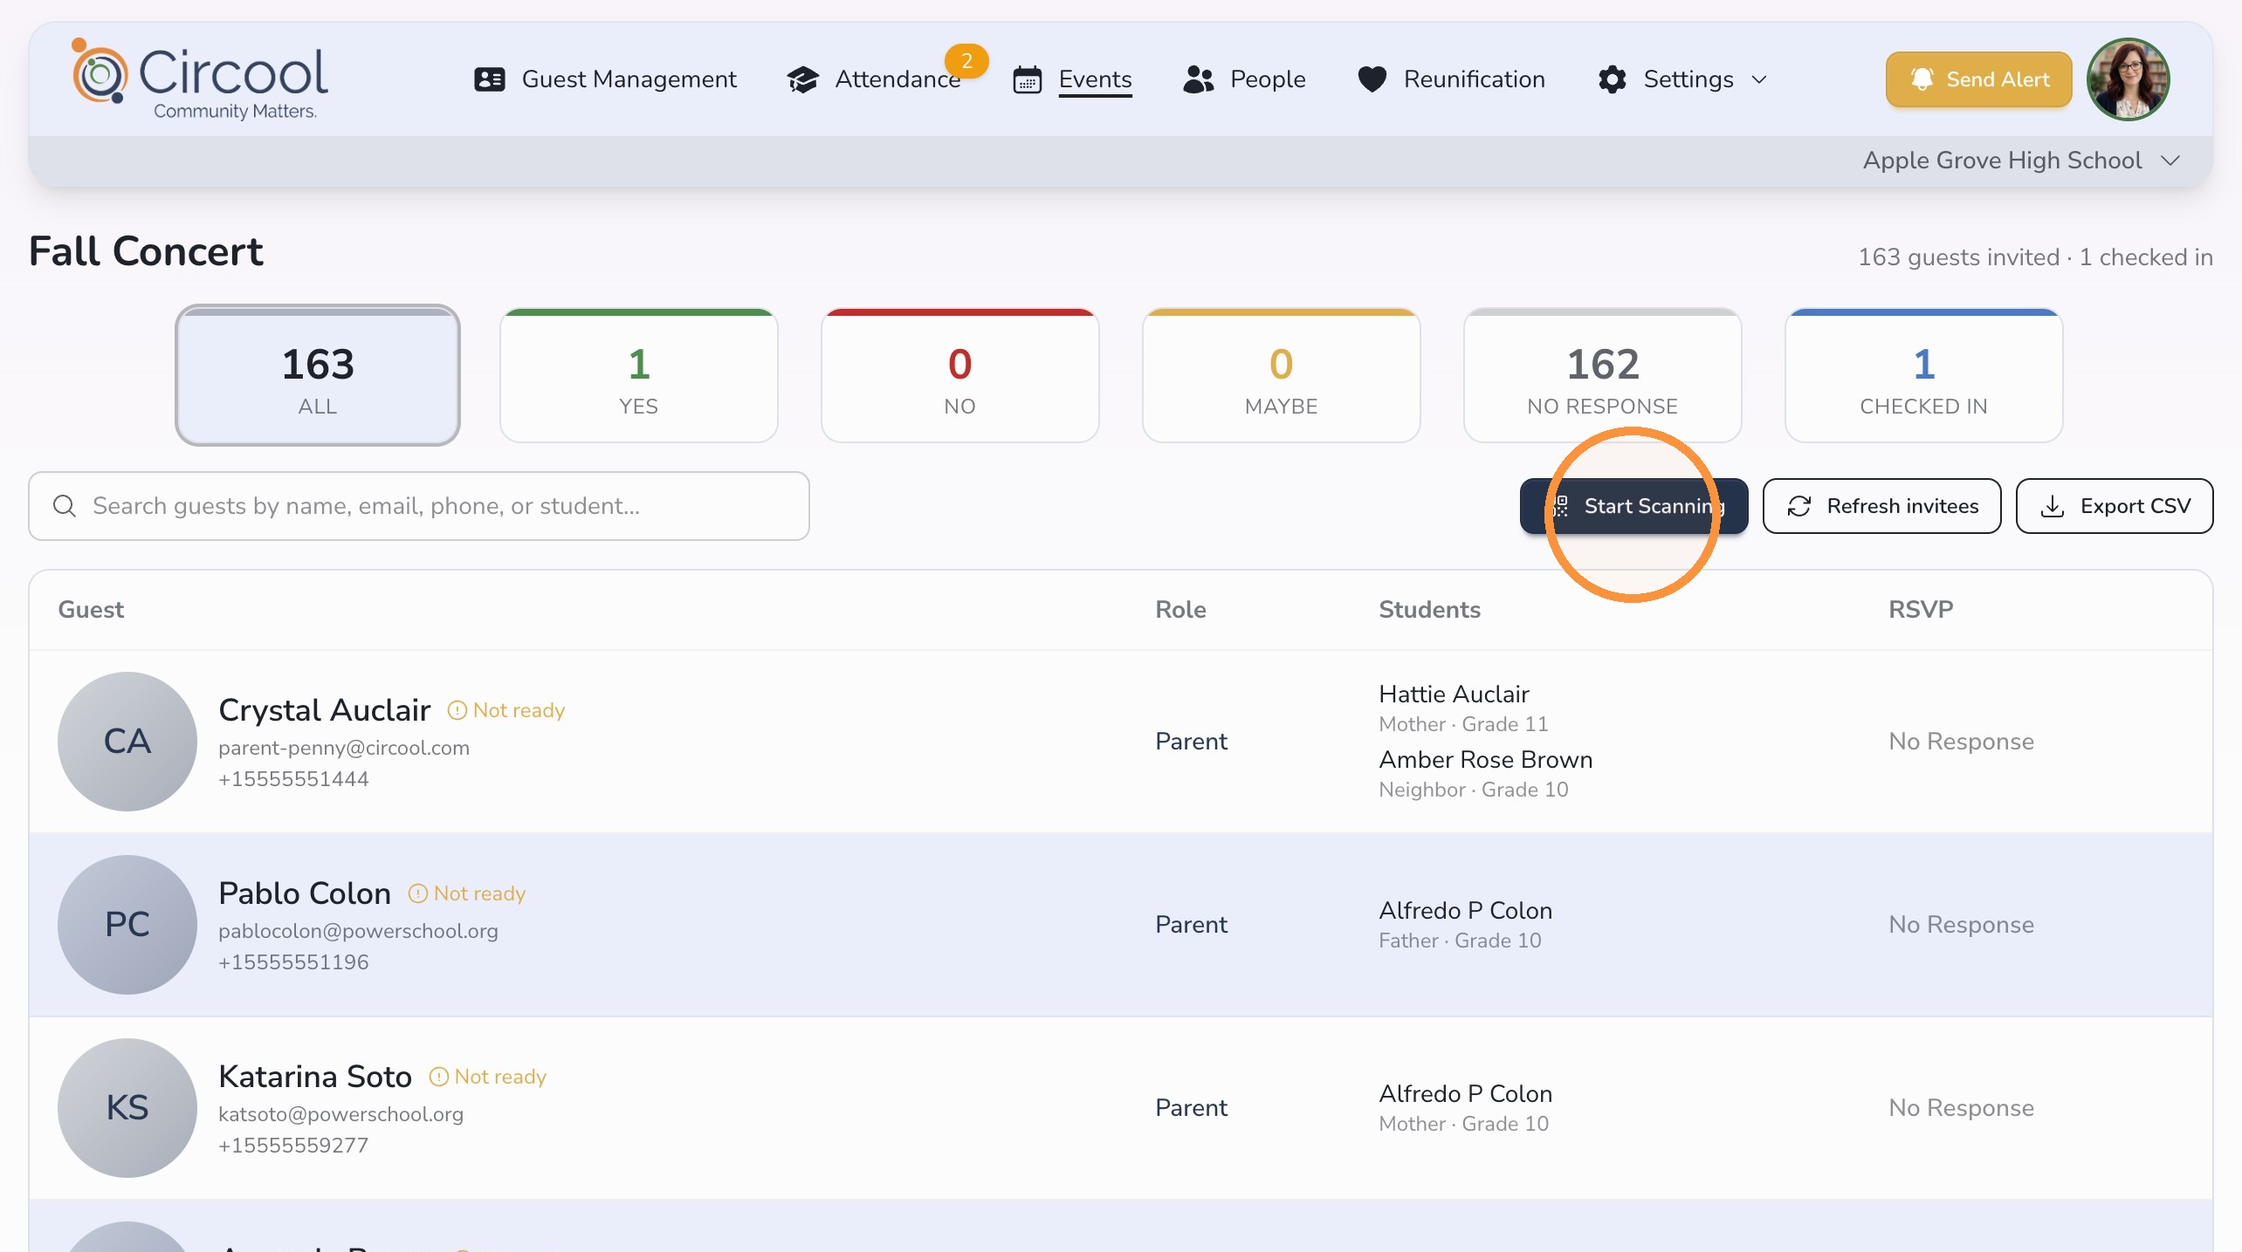Click the bell icon in Send Alert
The height and width of the screenshot is (1252, 2242).
(1922, 79)
